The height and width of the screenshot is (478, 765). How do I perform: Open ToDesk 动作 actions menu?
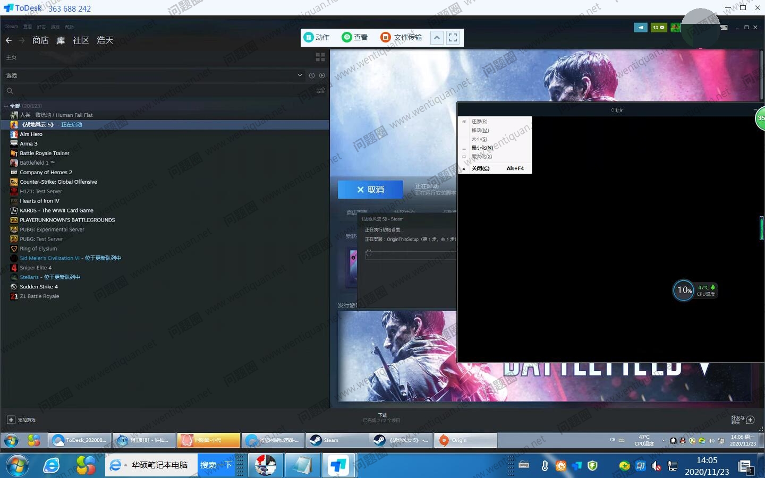317,37
